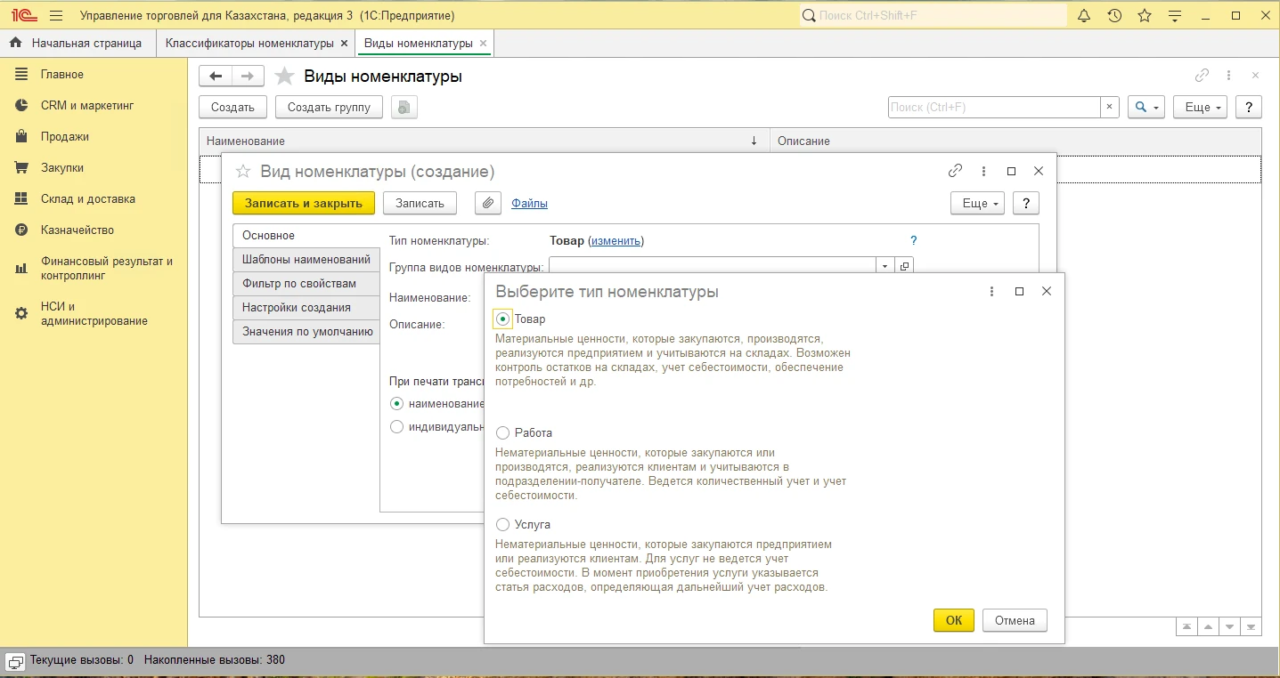Select the Работа radio button

click(502, 432)
